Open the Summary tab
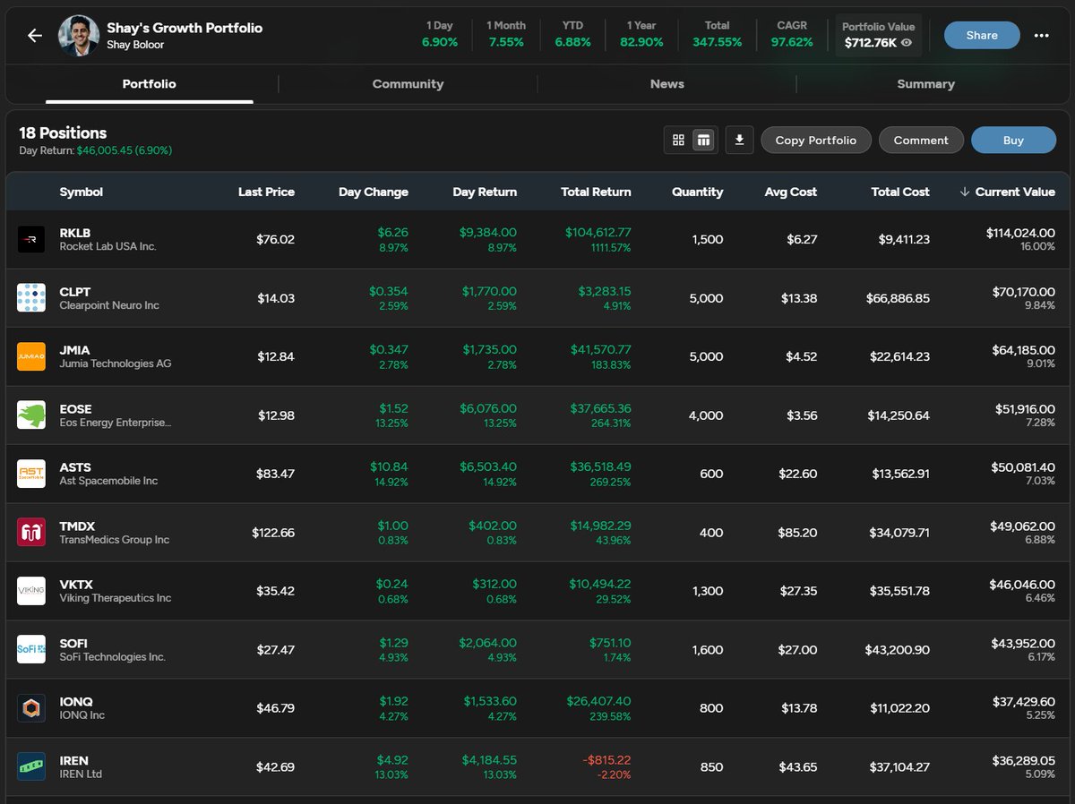This screenshot has width=1075, height=804. point(925,84)
